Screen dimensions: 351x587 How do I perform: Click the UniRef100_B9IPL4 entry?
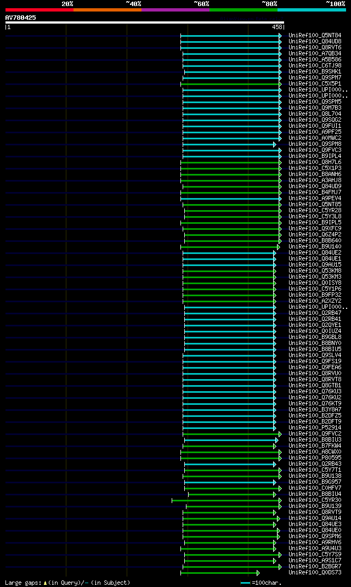pos(315,156)
